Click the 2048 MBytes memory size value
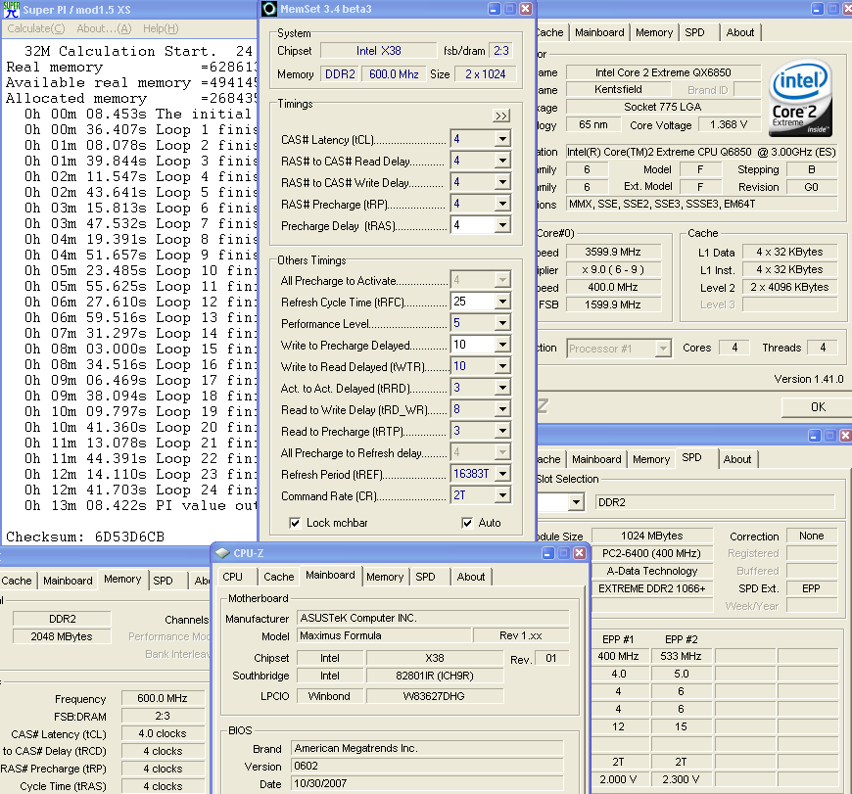This screenshot has width=852, height=794. (x=62, y=636)
